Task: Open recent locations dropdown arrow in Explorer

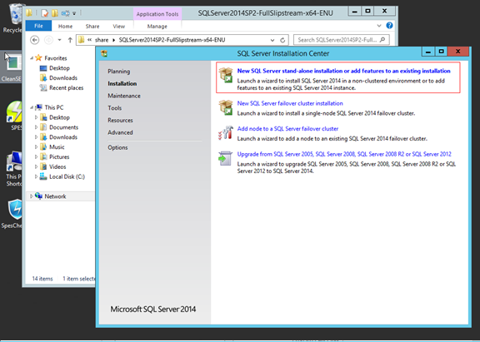Action: coord(59,40)
